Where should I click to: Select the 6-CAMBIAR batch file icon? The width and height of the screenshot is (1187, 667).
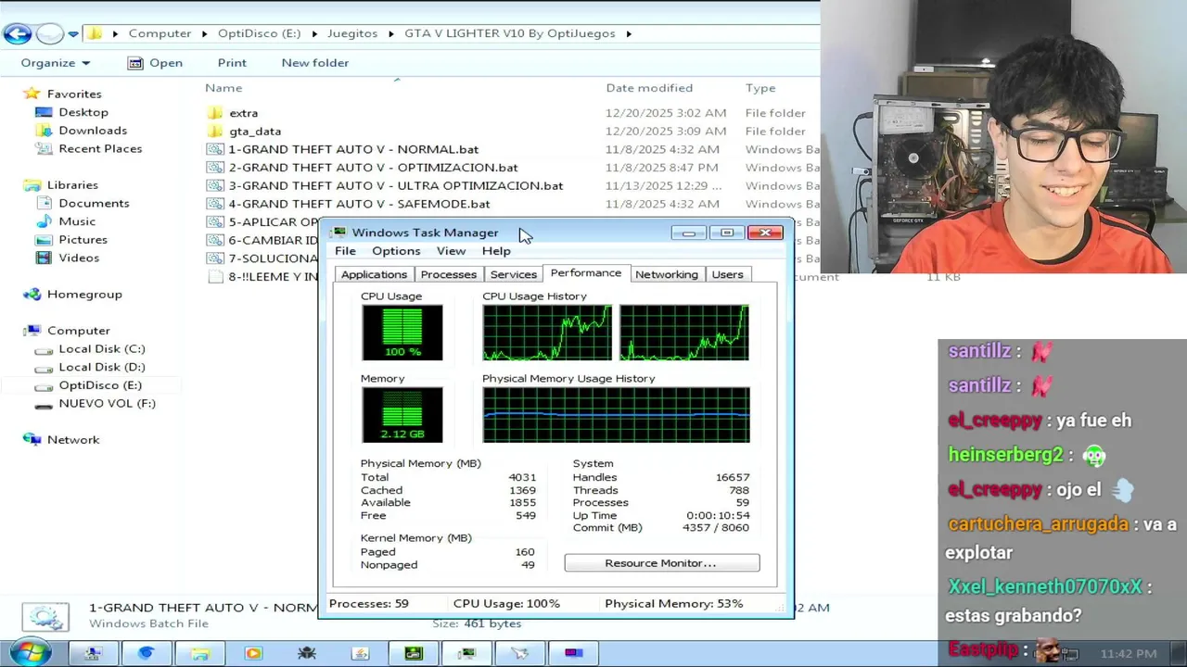tap(215, 240)
